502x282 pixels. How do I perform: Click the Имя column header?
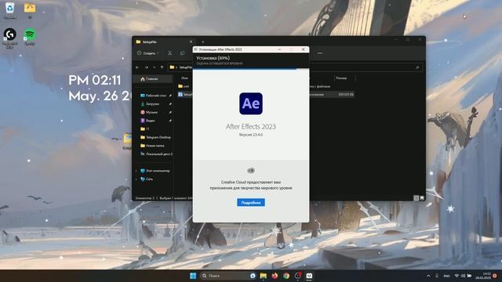184,78
